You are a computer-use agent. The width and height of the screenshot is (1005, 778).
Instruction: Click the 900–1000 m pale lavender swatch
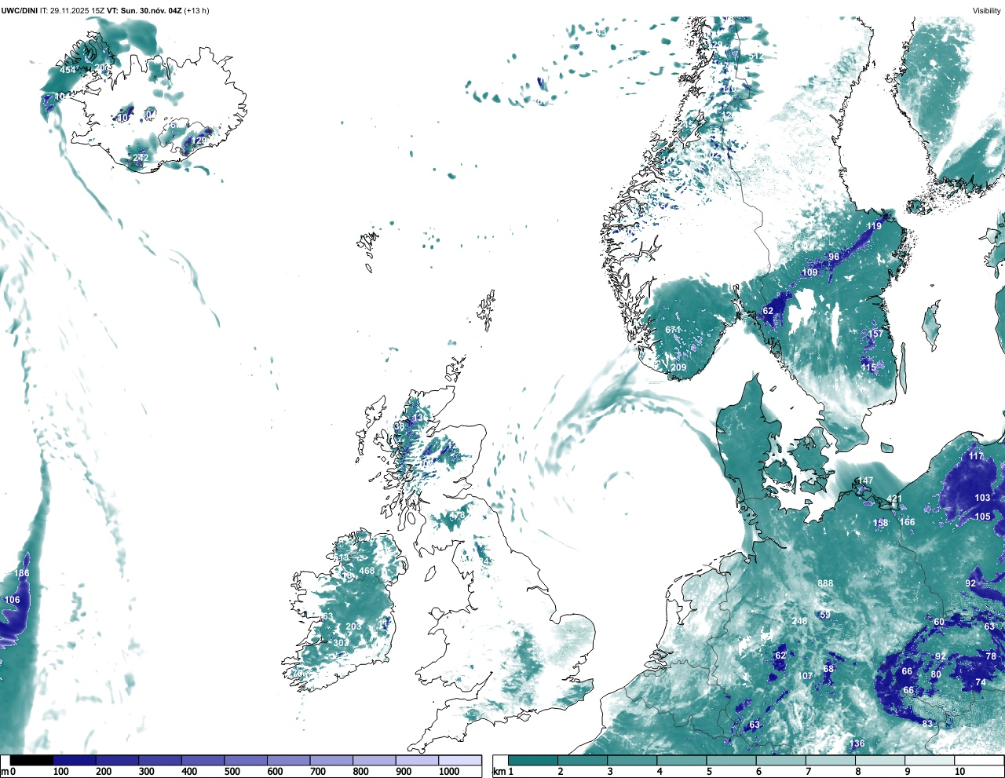(417, 760)
